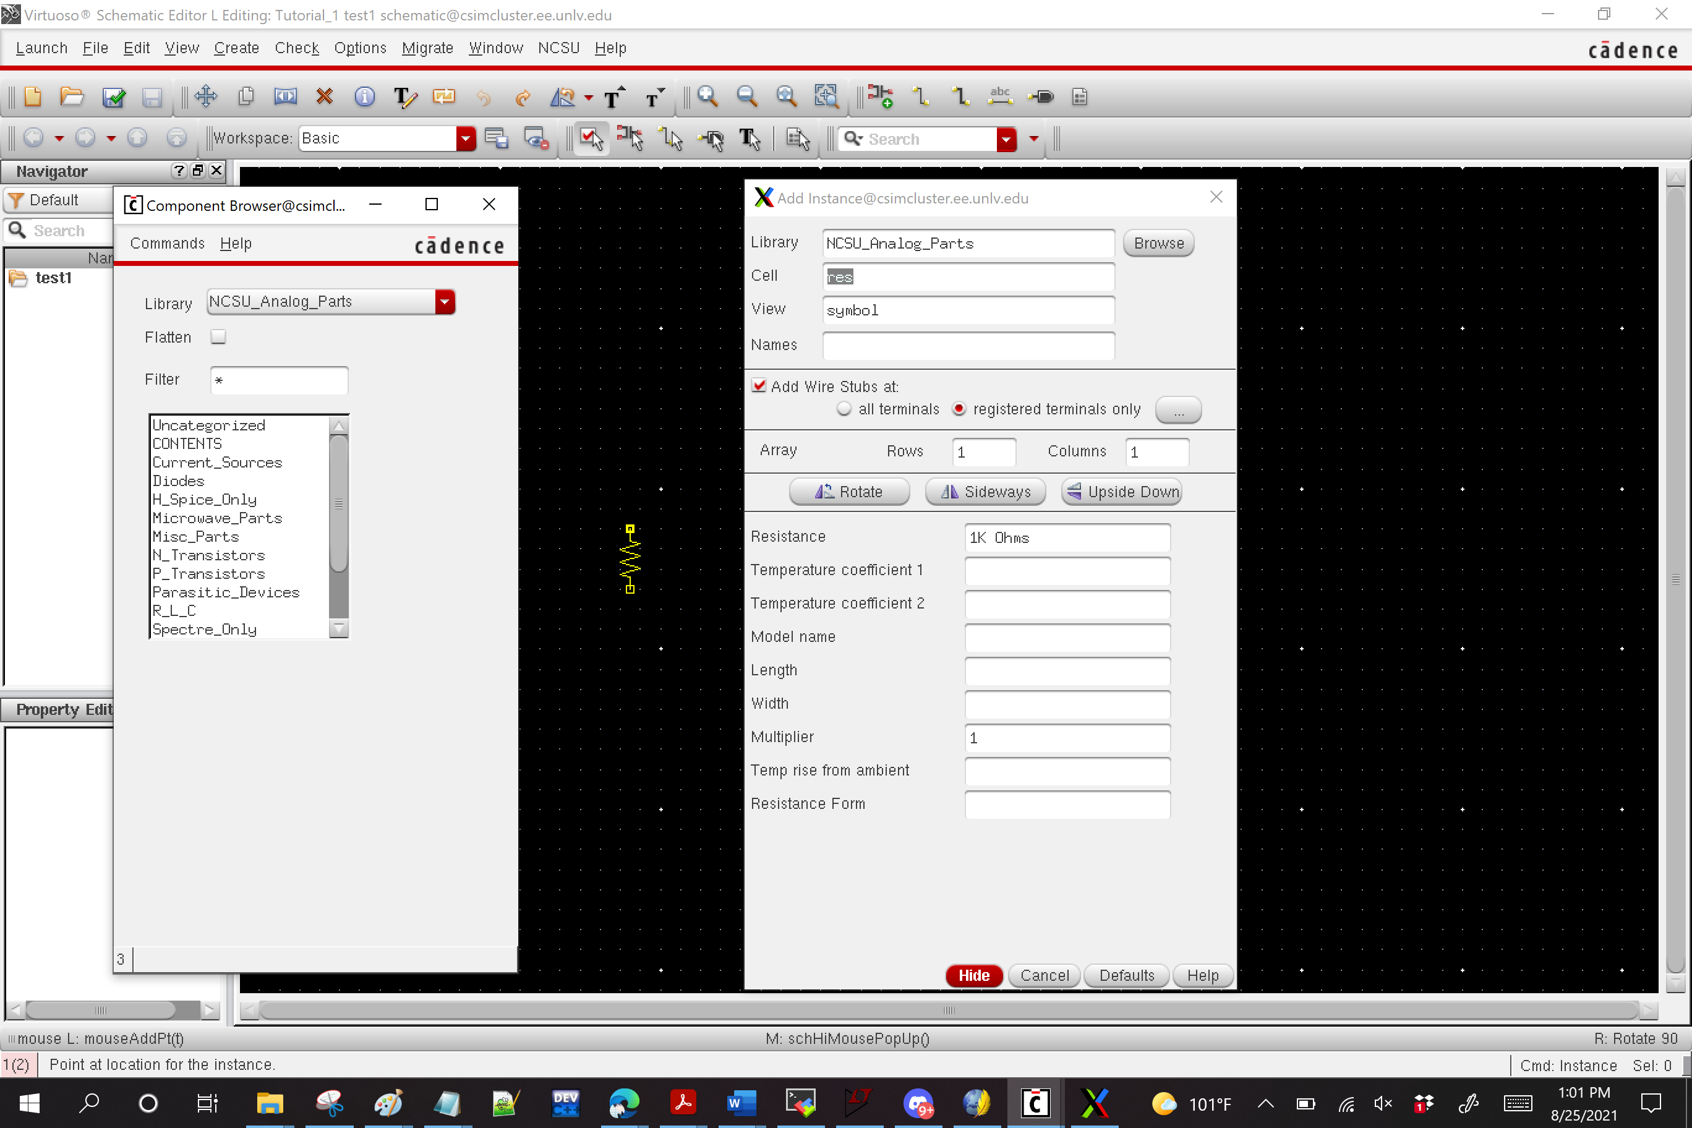Click the Zoom In magnifier icon
This screenshot has width=1692, height=1128.
click(x=708, y=96)
